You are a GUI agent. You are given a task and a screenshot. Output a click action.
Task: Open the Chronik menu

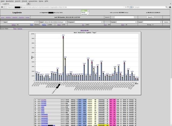[x=25, y=1]
